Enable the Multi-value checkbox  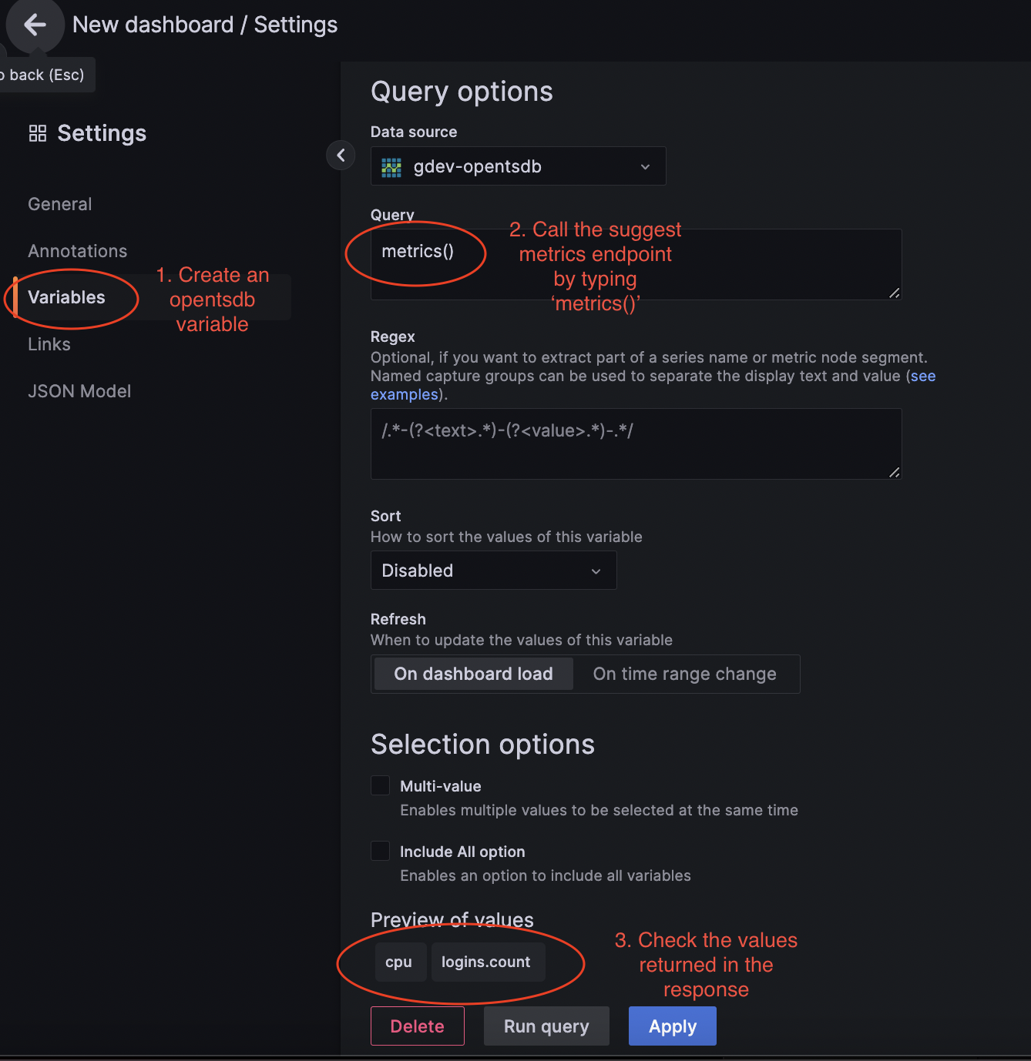[x=380, y=785]
